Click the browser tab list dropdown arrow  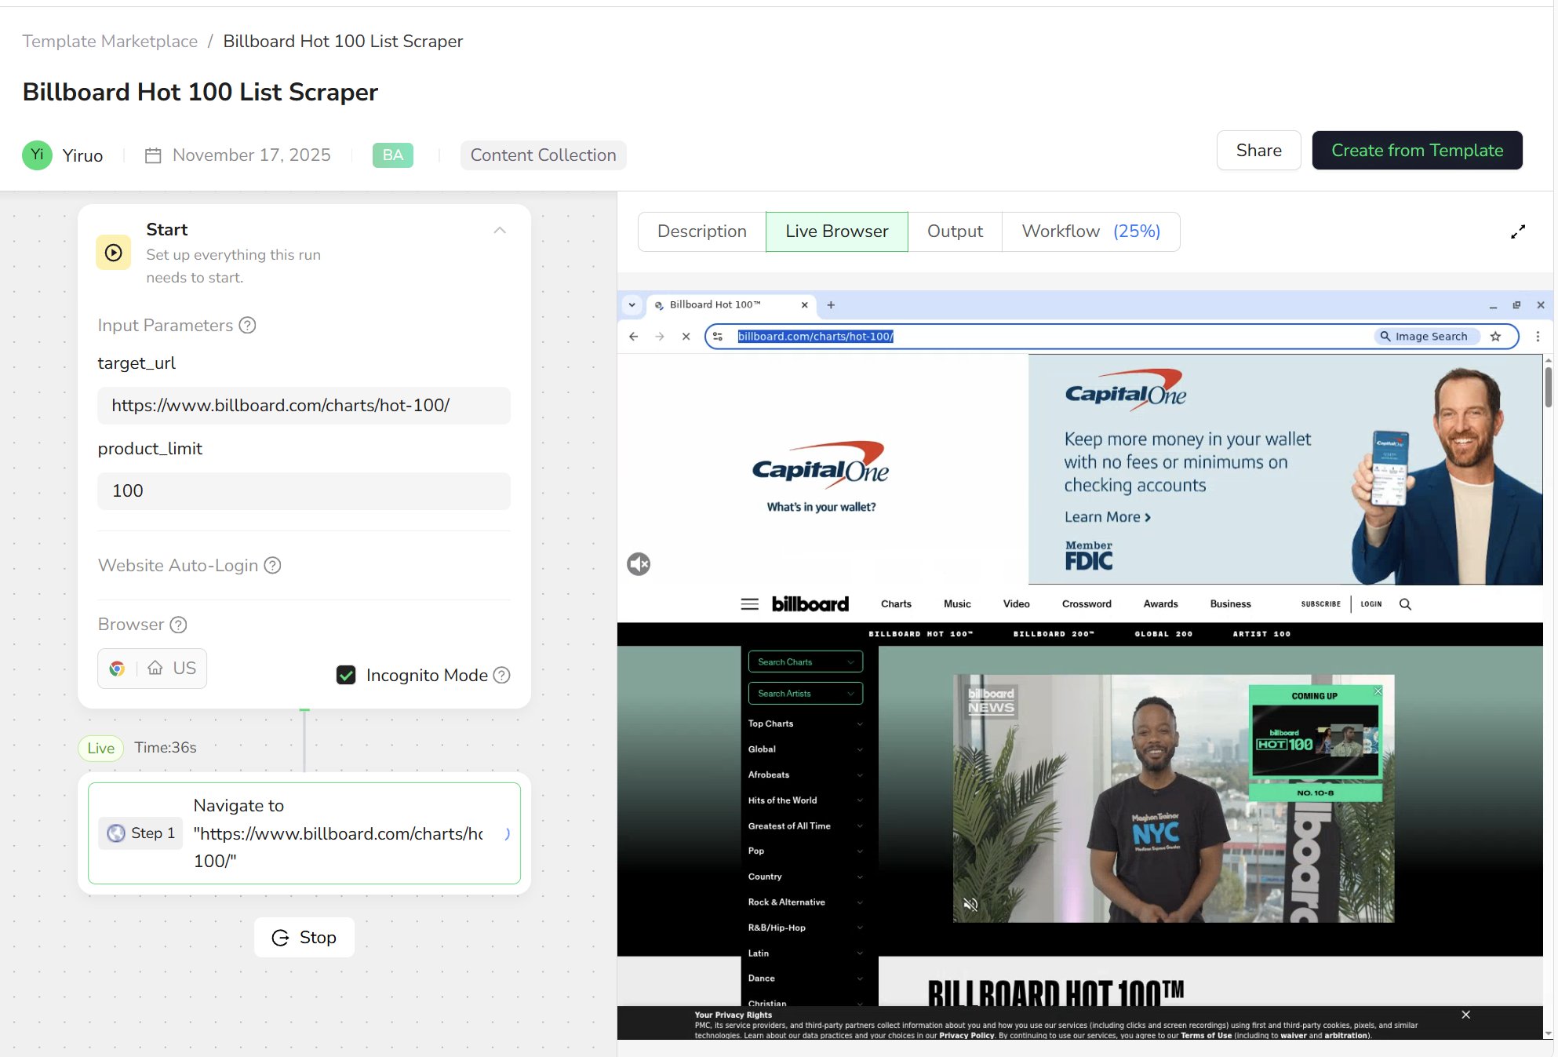(x=632, y=305)
